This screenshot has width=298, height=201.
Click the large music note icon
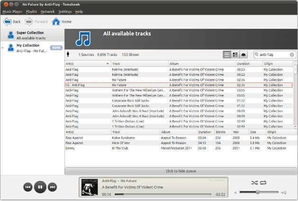(x=83, y=39)
